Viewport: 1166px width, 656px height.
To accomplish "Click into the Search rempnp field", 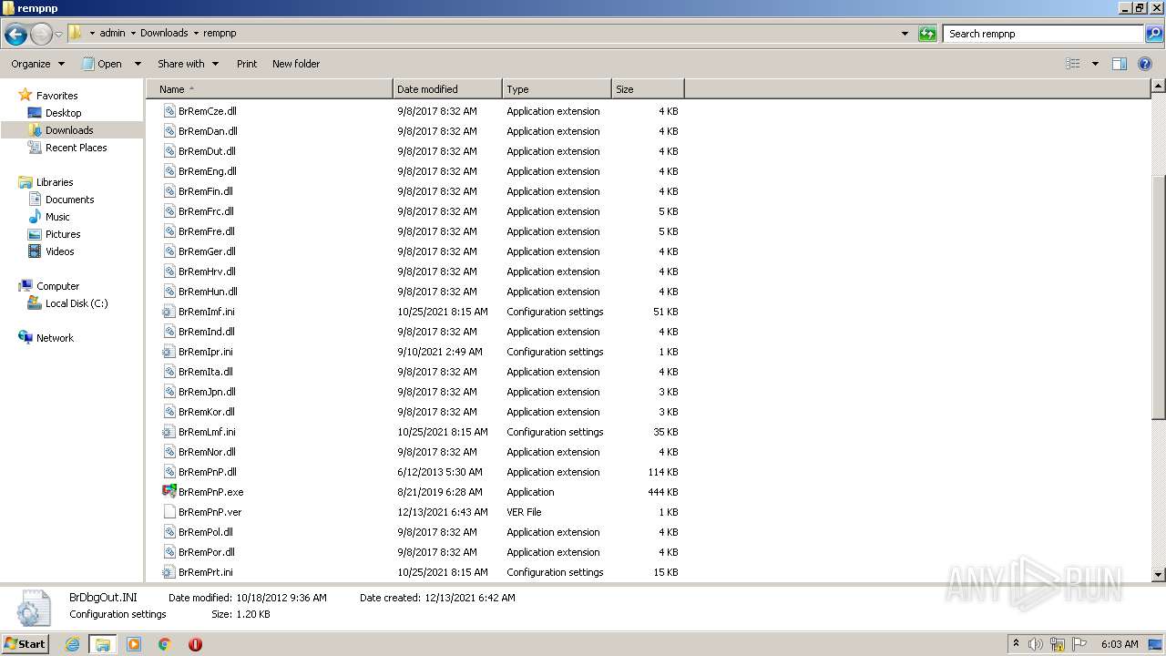I will click(1043, 34).
